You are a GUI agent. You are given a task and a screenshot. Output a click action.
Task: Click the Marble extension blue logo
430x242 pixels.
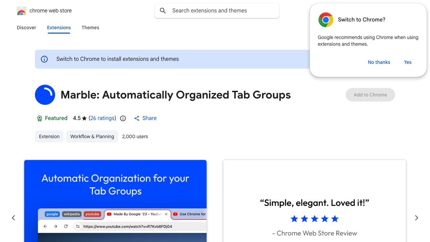pyautogui.click(x=45, y=95)
